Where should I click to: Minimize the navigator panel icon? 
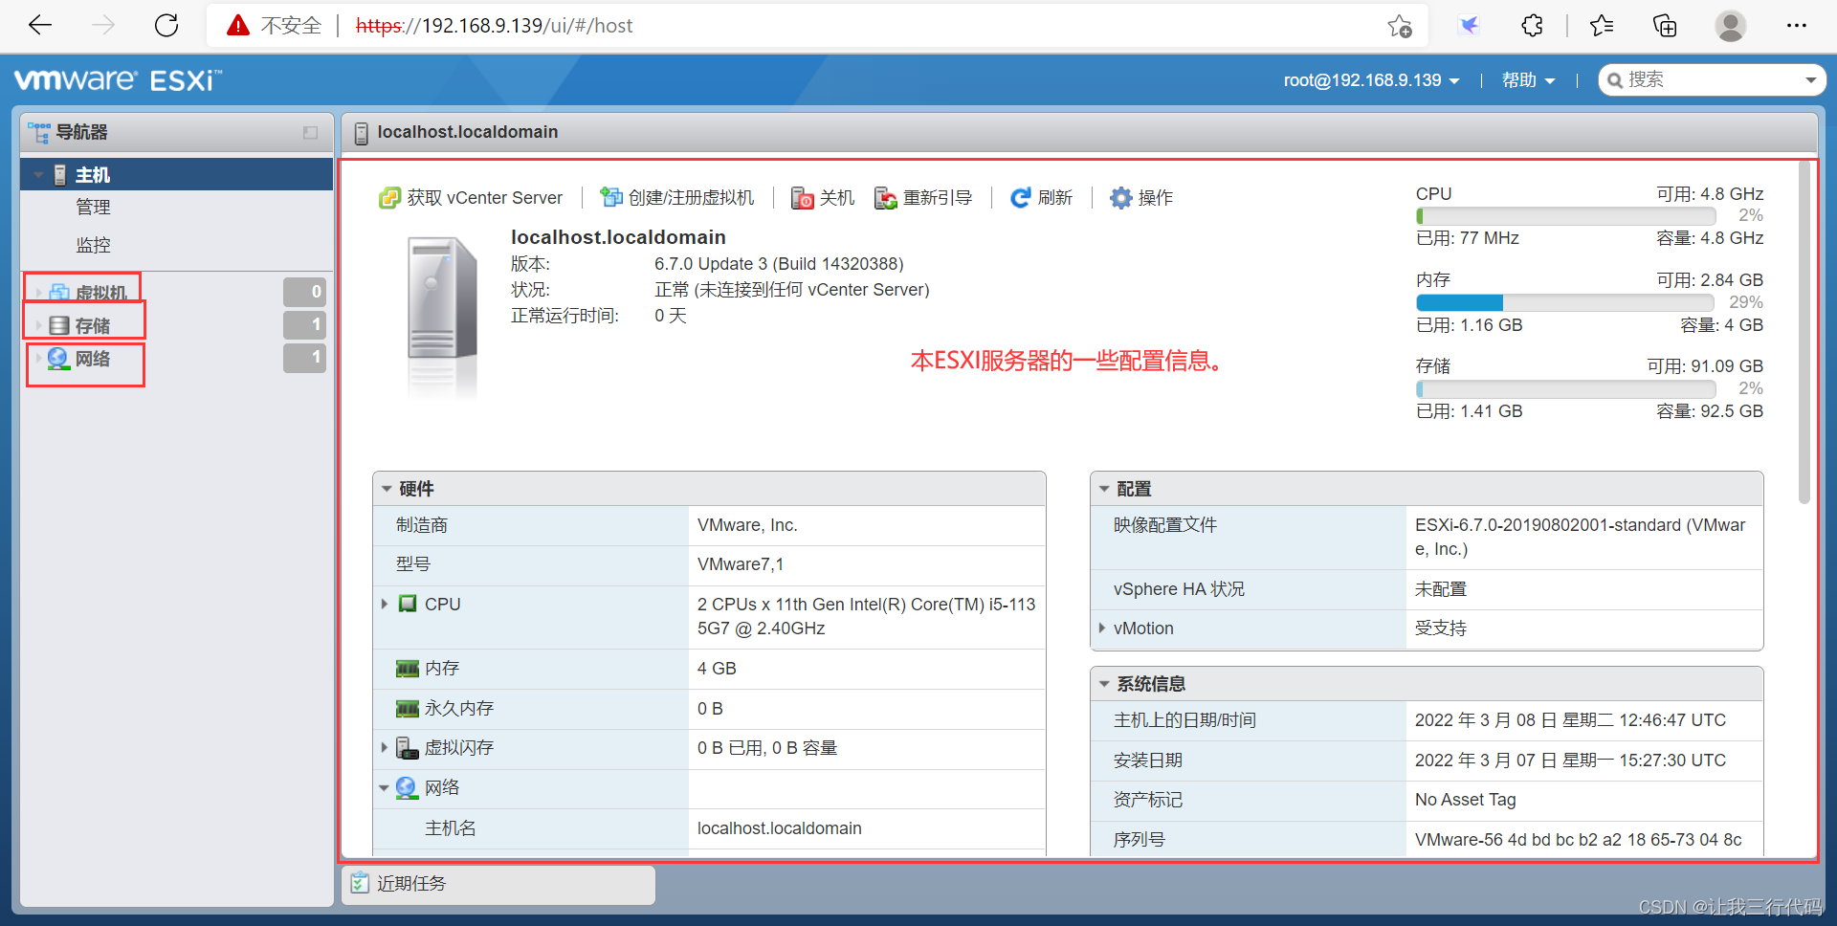tap(310, 133)
